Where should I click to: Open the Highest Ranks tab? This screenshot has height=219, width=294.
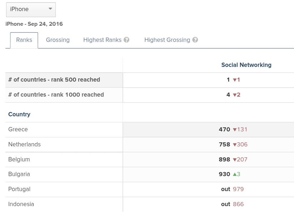pos(102,40)
